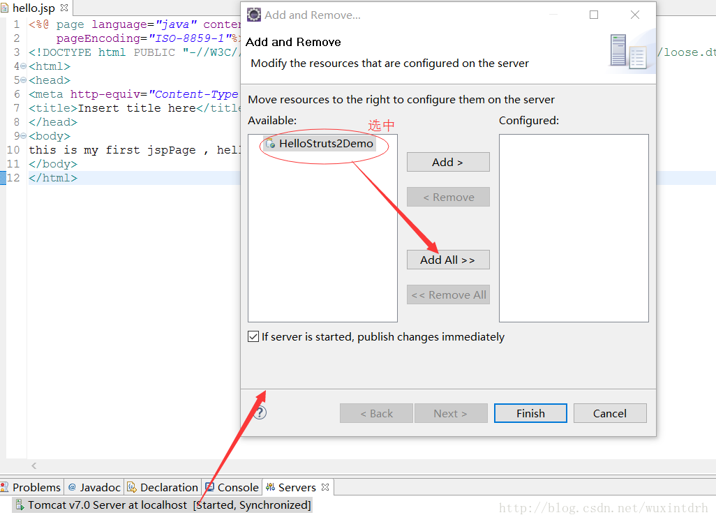The height and width of the screenshot is (522, 716).
Task: Collapse the body tag fold marker
Action: pyautogui.click(x=23, y=136)
